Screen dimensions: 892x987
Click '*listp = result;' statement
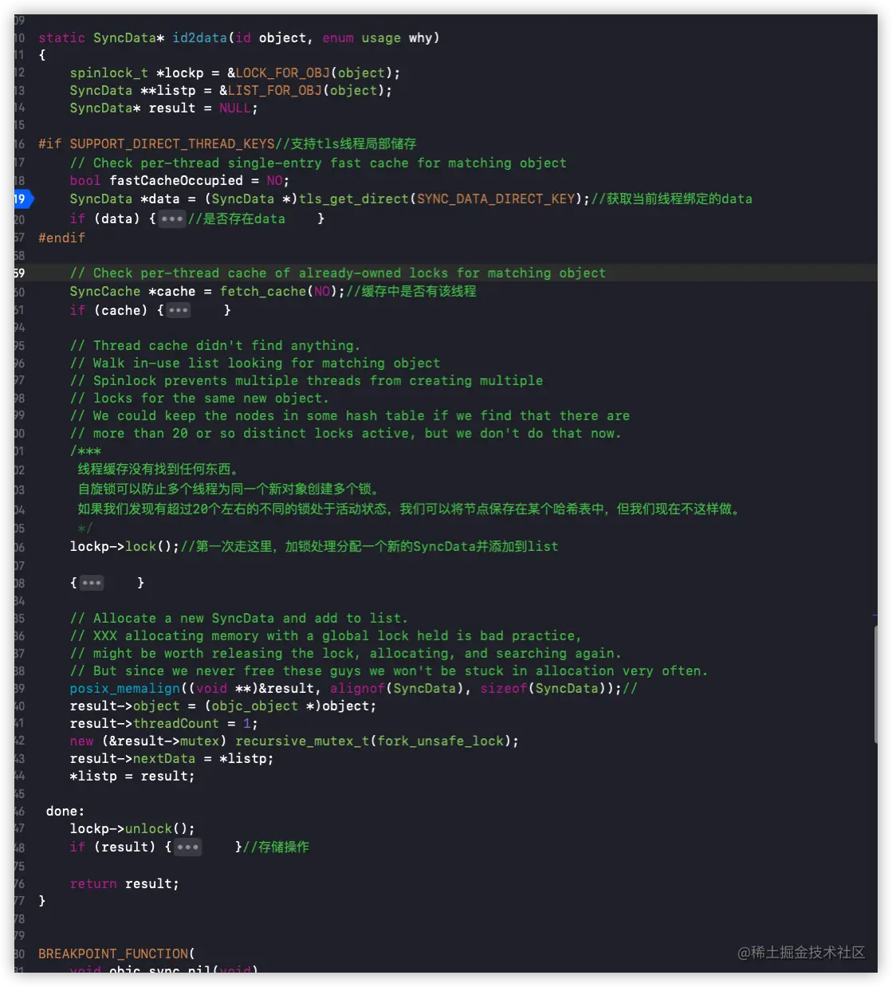pyautogui.click(x=132, y=776)
